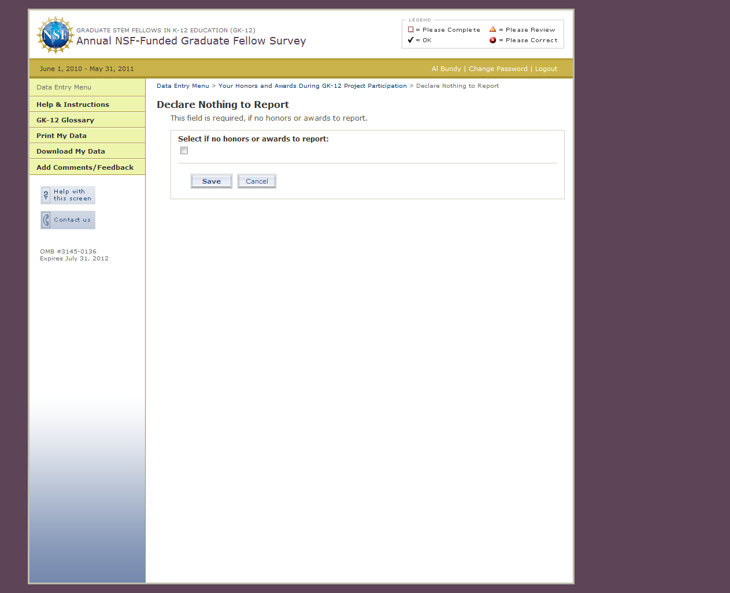
Task: Click the Al Bundy user name link
Action: 446,69
